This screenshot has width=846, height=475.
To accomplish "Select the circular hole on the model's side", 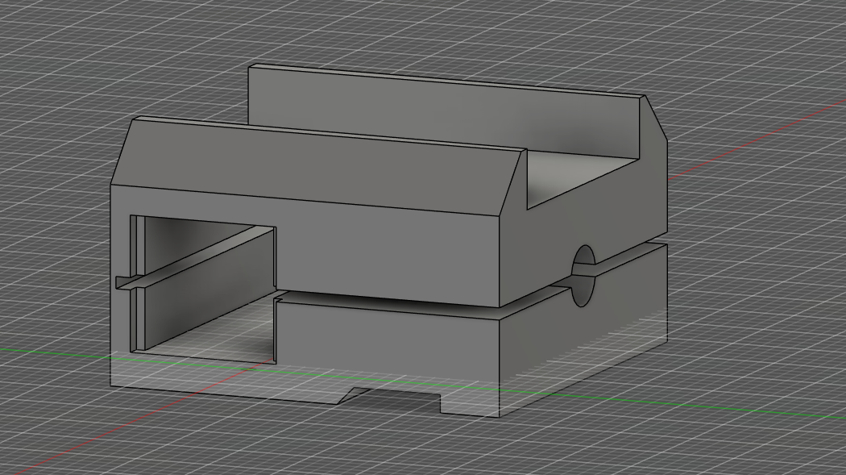I will (x=584, y=275).
